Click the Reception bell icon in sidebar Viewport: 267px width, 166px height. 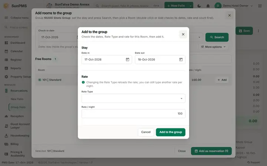(6, 116)
